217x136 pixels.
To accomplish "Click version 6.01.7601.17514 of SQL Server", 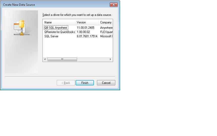I will pos(87,36).
